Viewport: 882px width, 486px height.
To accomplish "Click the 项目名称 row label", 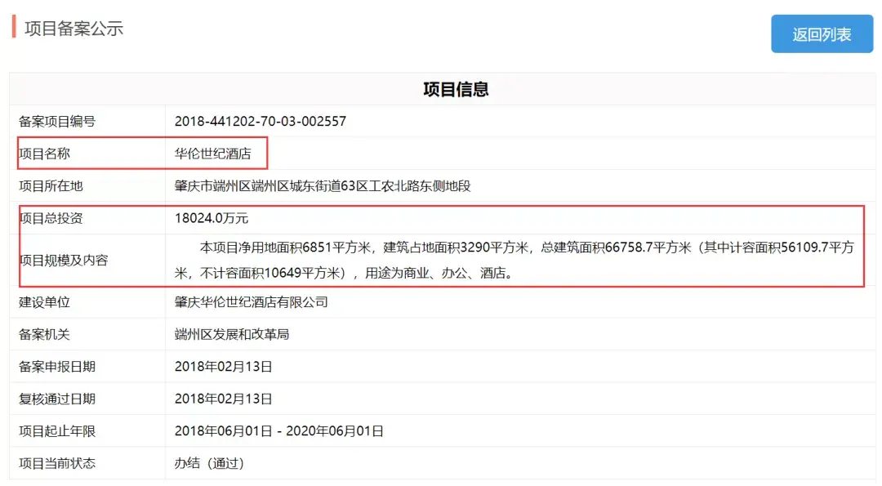I will click(x=45, y=154).
